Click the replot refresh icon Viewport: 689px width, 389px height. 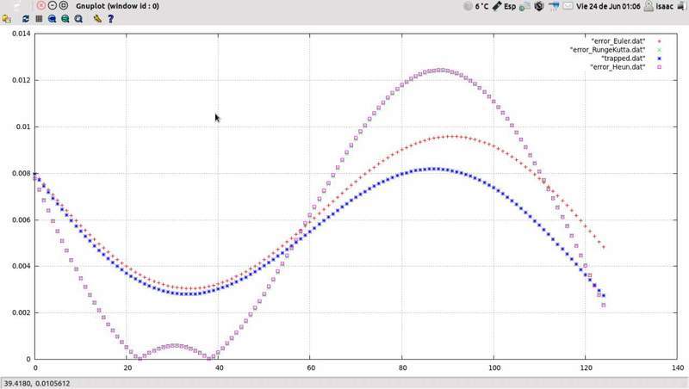(25, 17)
